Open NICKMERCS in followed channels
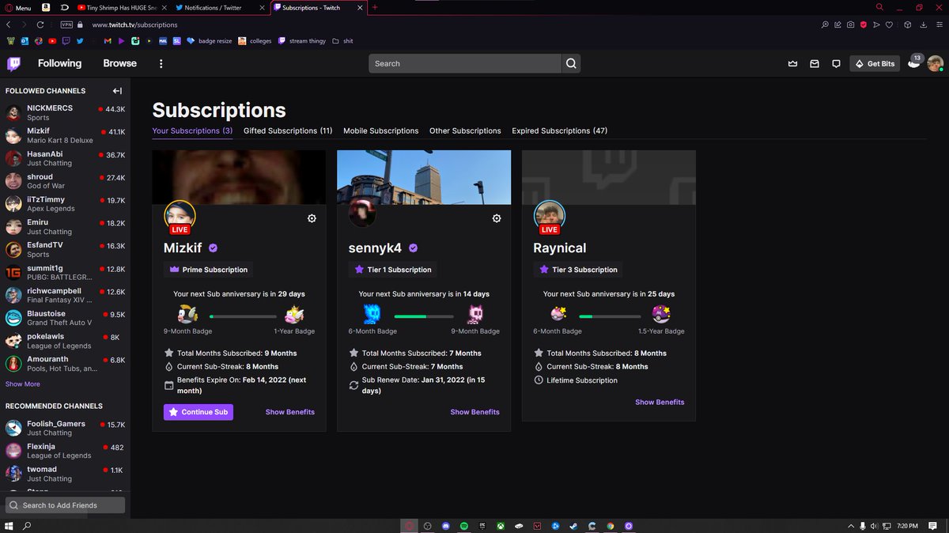Viewport: 949px width, 533px height. (x=65, y=112)
